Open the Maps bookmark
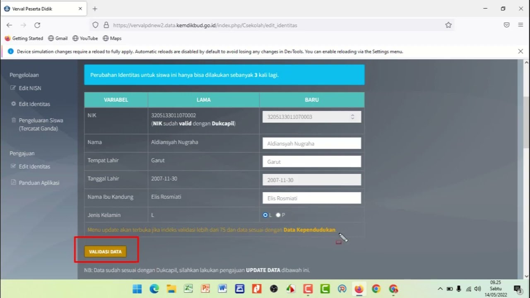The image size is (530, 298). coord(112,38)
